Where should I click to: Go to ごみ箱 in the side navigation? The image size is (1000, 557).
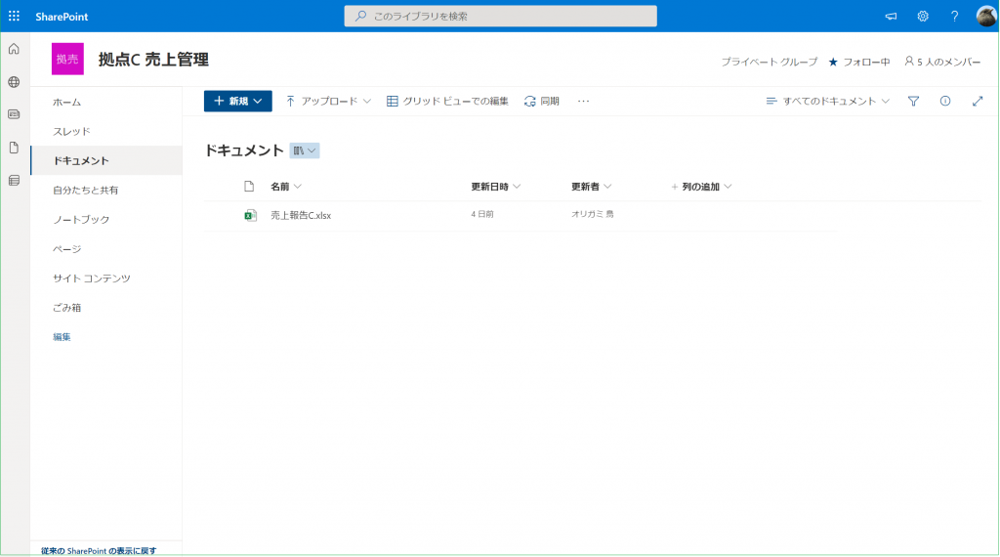point(67,307)
